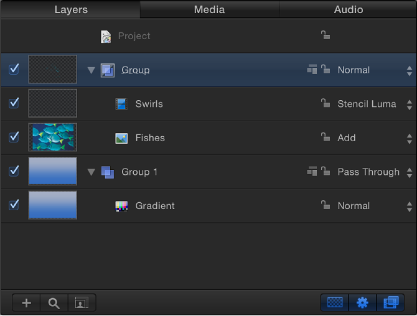The image size is (417, 316).
Task: Select the Group 1 layer name
Action: (139, 172)
